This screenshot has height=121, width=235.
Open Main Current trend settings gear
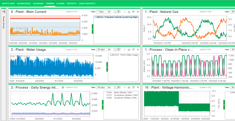[124, 12]
